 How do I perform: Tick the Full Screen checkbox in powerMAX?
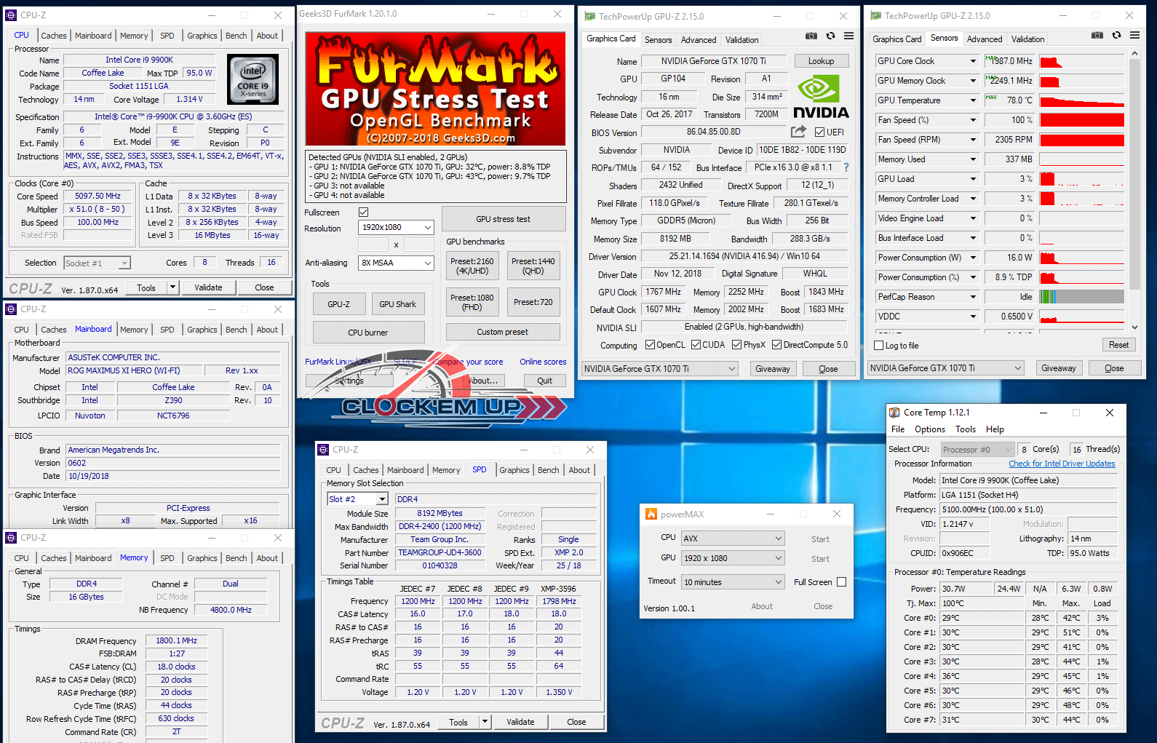tap(842, 582)
